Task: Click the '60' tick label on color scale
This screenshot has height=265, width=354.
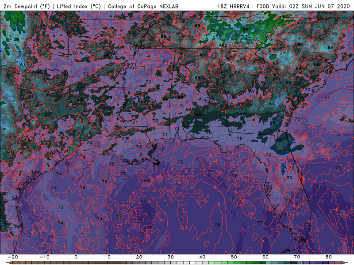Action: click(x=265, y=257)
